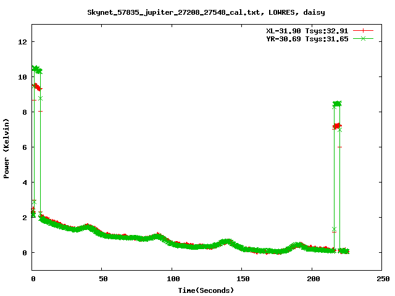Click the x-axis tick label 50
Viewport: 395px width, 296px height.
(x=103, y=279)
